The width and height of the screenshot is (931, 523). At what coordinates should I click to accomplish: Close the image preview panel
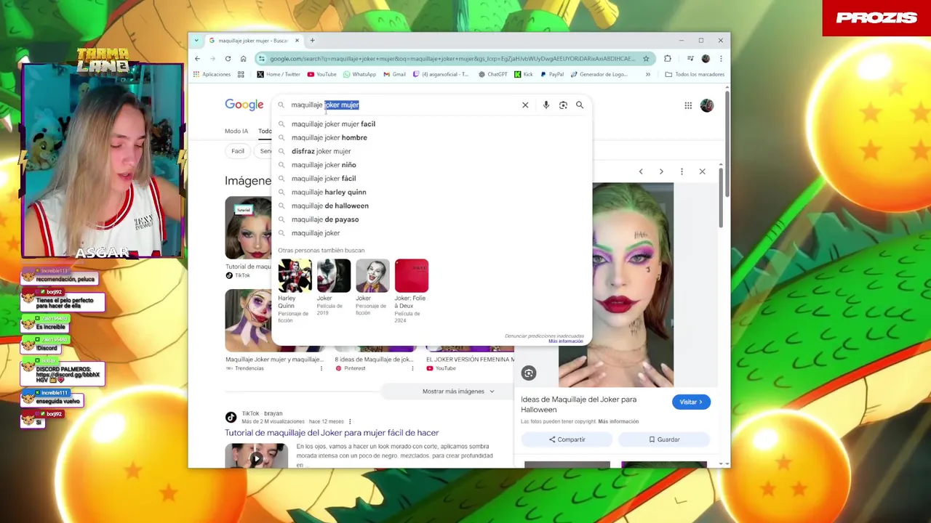702,171
